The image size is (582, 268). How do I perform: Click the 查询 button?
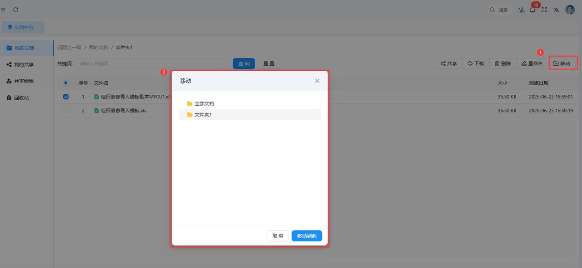(x=244, y=63)
